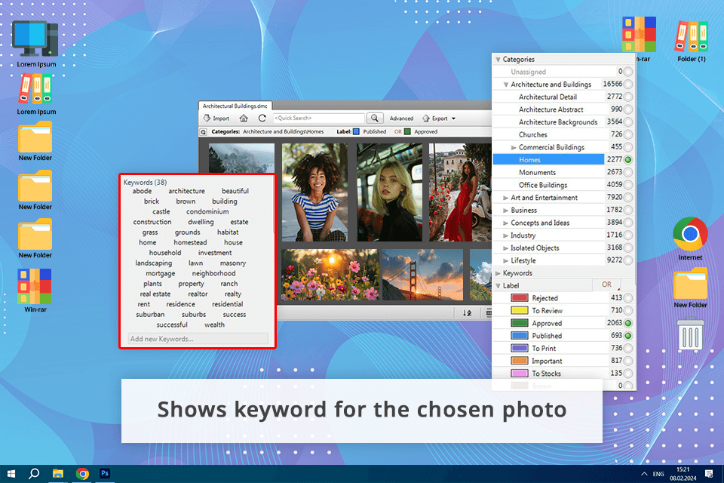Expand the Keywords panel section
724x483 pixels.
point(499,273)
